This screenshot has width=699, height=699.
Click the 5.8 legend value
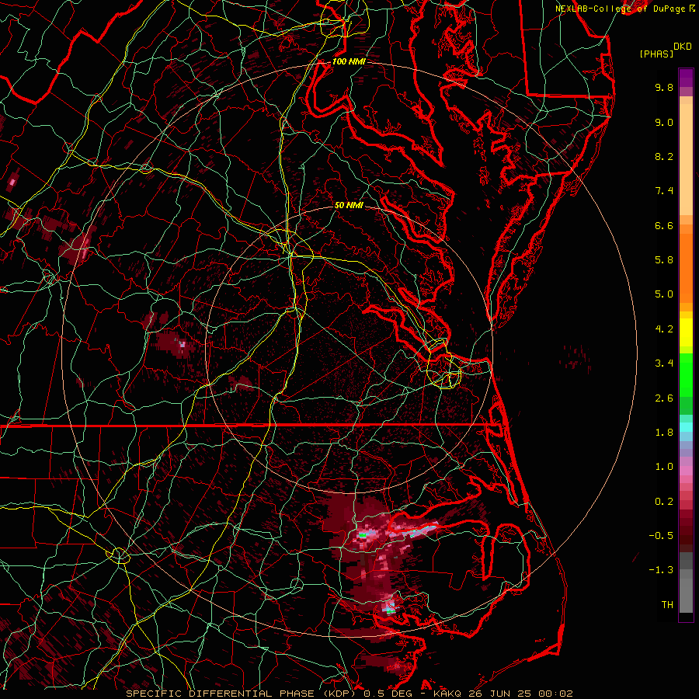pyautogui.click(x=664, y=260)
